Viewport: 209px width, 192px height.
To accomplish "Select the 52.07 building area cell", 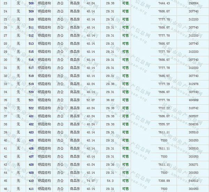I will 91,100.
